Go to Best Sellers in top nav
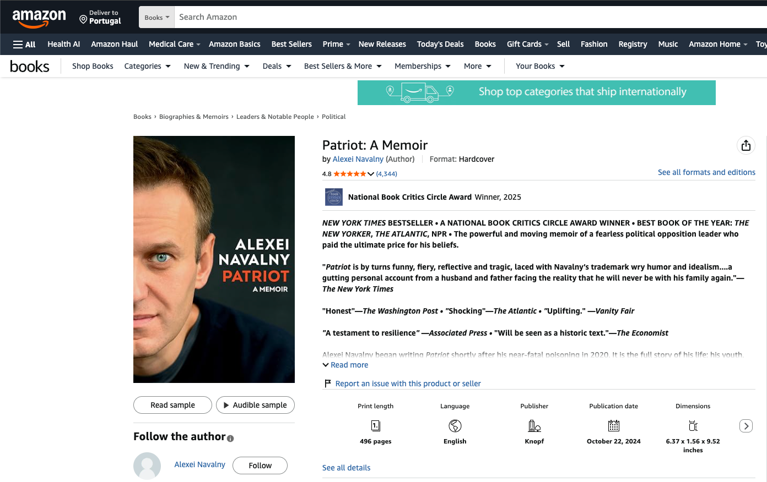The width and height of the screenshot is (767, 482). (291, 44)
